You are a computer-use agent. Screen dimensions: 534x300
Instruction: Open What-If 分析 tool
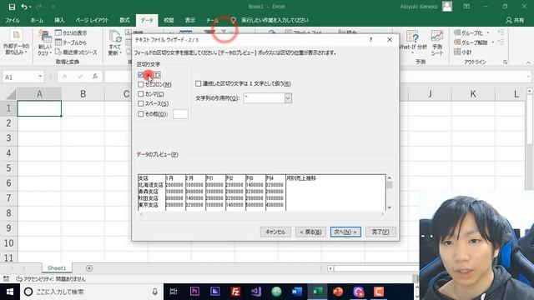coord(413,42)
